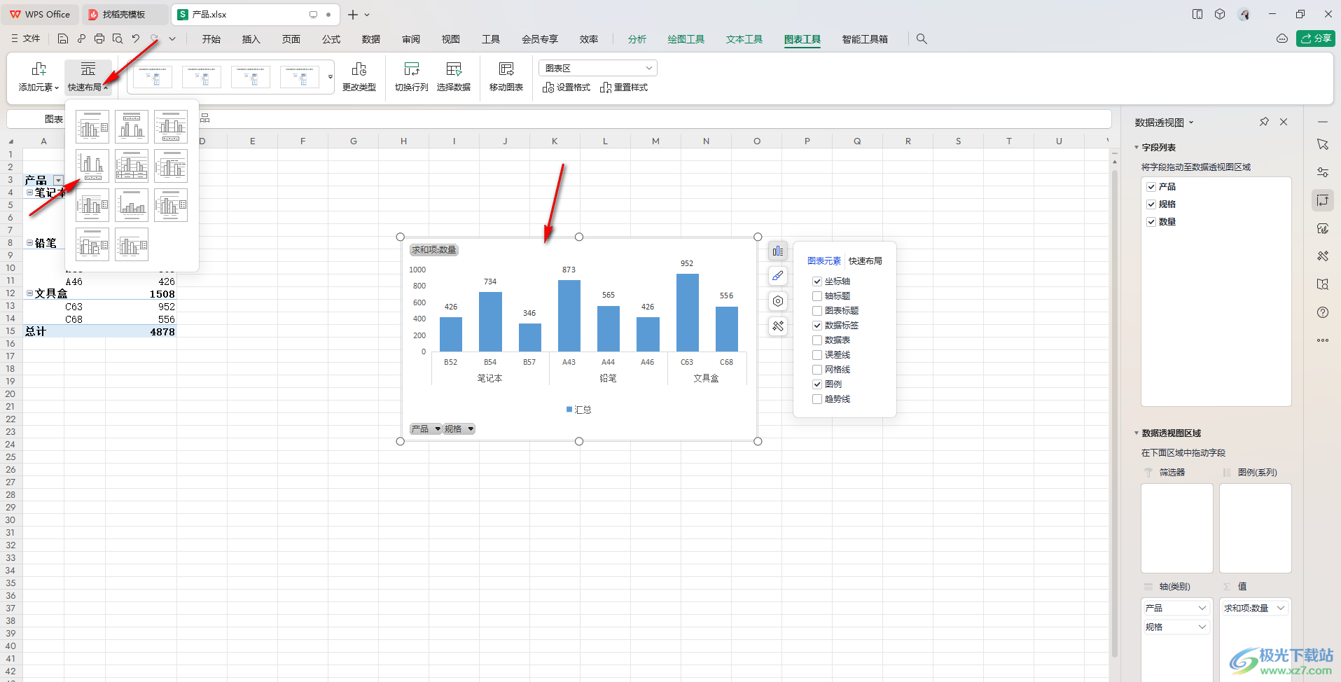
Task: Select the quick layout with legend at bottom, second row first
Action: click(x=92, y=166)
